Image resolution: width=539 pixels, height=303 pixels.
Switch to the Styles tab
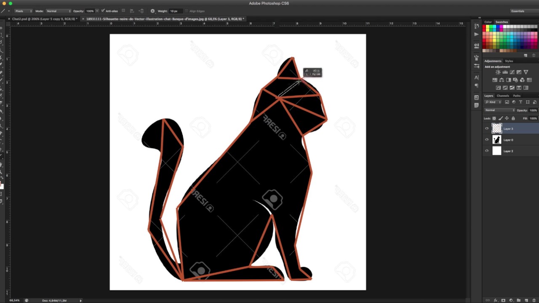tap(509, 61)
